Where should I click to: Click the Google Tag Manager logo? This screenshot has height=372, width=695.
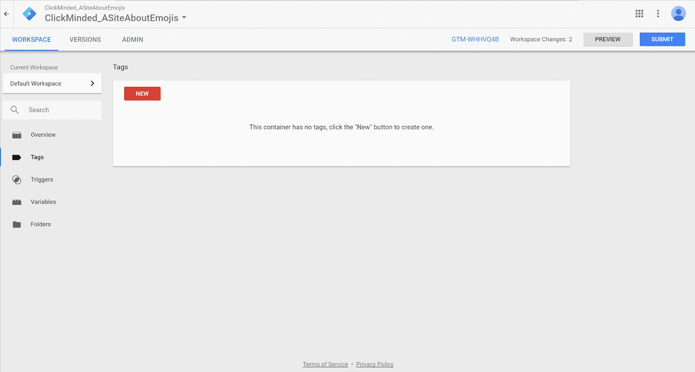pos(30,14)
